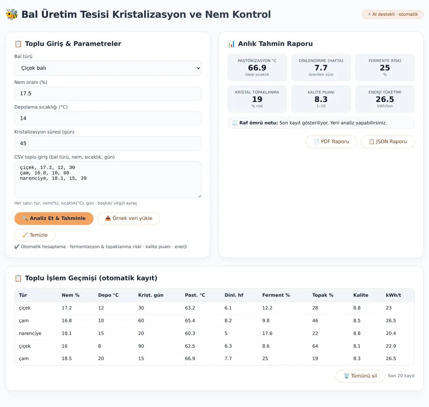Click inside the CSV toplu giriş textarea
The height and width of the screenshot is (407, 429).
(x=108, y=180)
